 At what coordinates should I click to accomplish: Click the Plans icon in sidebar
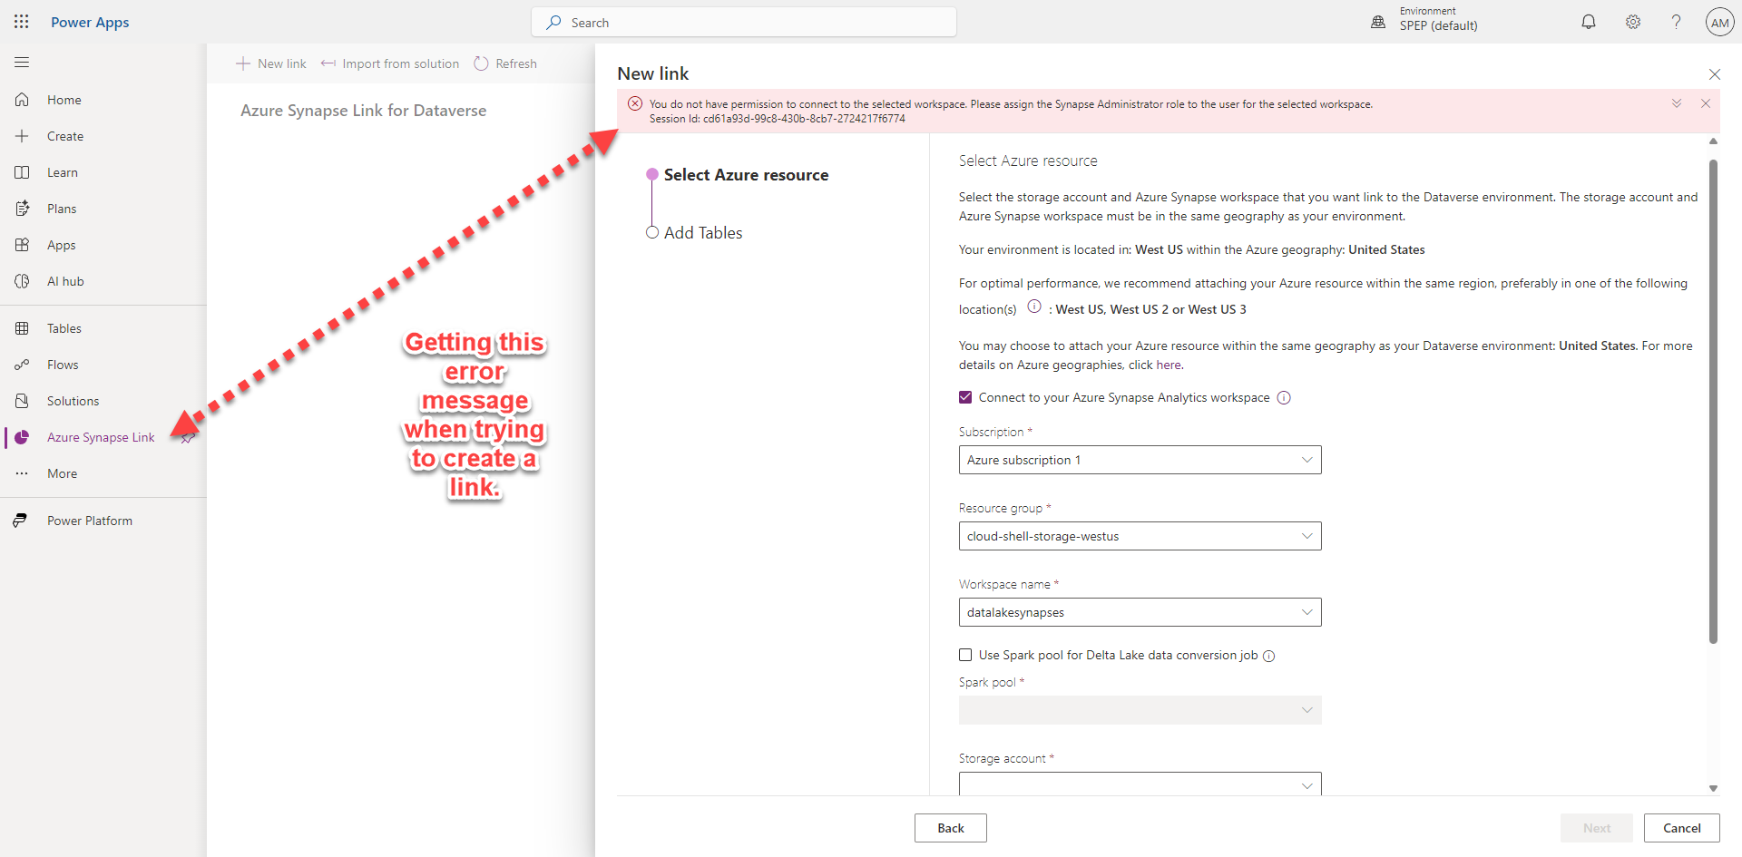[22, 209]
